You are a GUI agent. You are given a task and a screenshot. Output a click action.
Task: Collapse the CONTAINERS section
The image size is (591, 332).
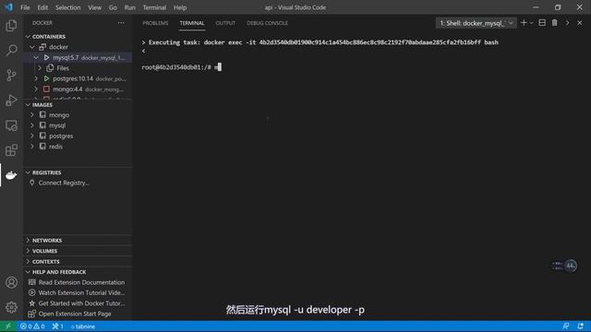pos(28,37)
